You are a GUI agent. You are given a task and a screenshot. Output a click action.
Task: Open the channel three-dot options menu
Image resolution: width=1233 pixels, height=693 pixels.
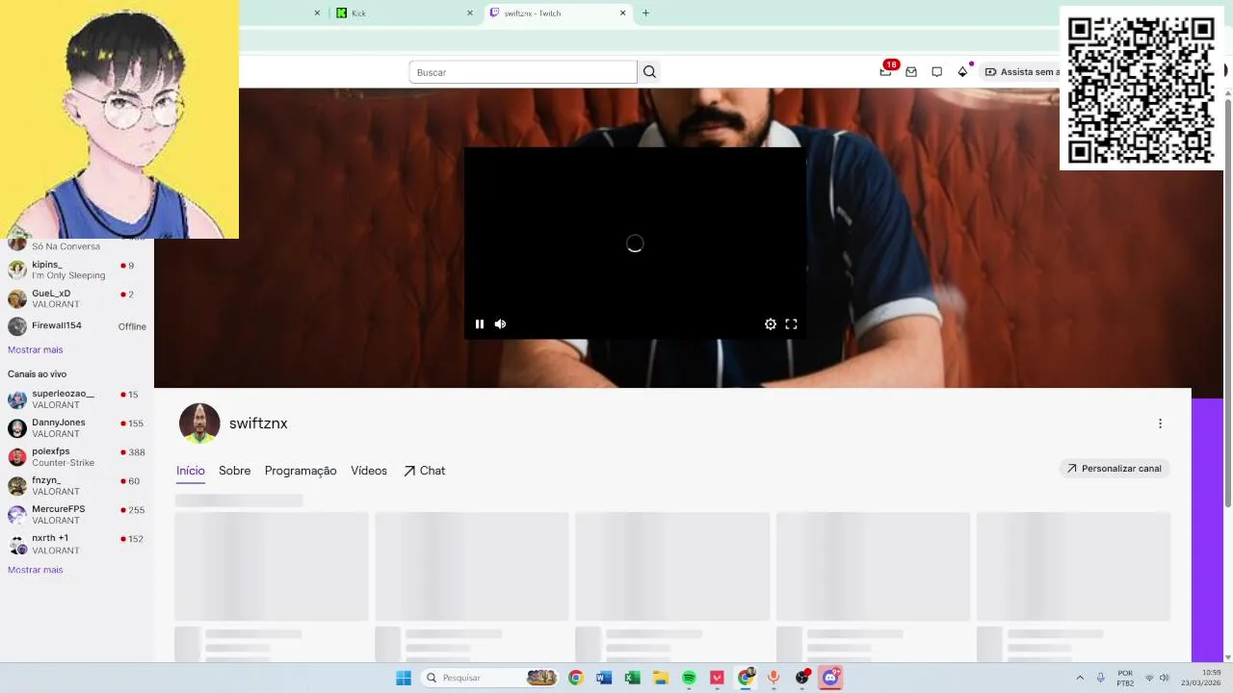click(x=1160, y=423)
